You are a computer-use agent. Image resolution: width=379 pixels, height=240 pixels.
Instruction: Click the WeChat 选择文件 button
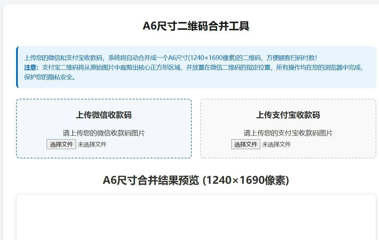(61, 144)
